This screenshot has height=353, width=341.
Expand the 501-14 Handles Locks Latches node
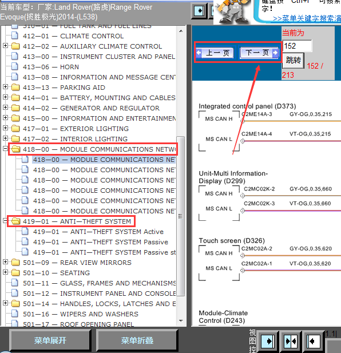pos(5,303)
